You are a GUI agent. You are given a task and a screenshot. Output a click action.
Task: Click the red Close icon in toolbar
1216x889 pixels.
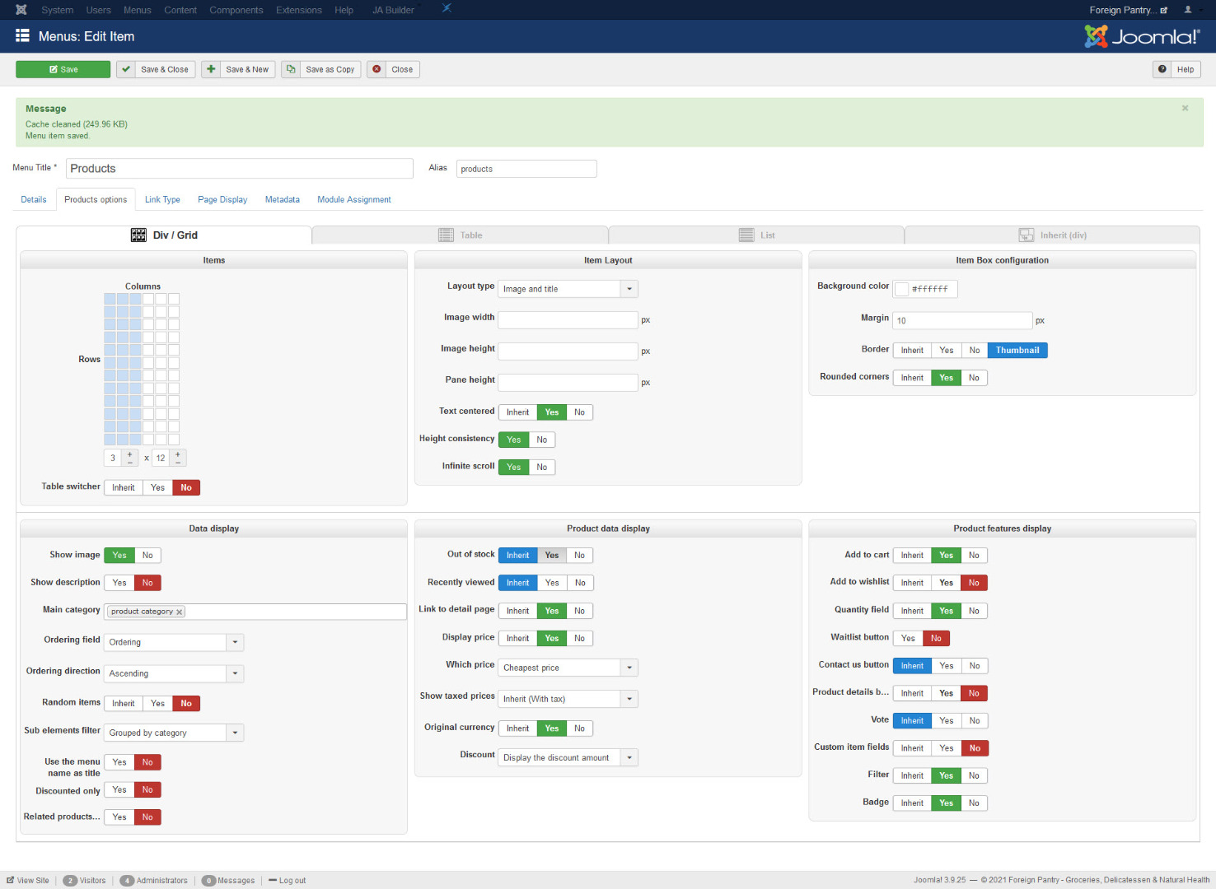(x=376, y=69)
